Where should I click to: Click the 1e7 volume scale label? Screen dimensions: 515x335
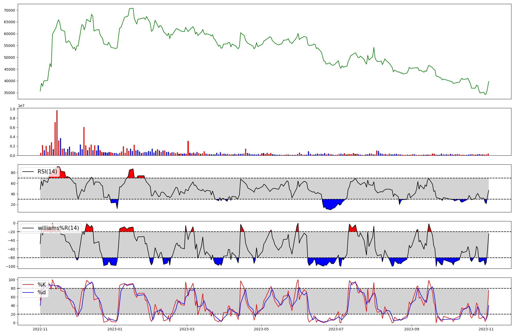click(21, 106)
